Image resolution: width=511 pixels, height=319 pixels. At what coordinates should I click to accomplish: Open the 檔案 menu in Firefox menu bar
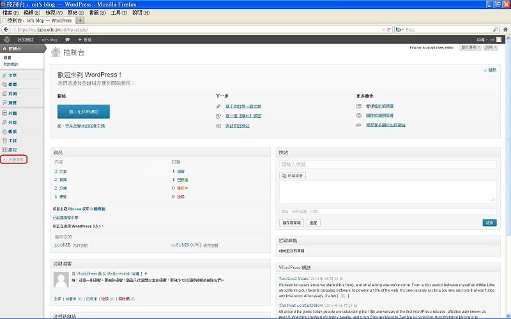[x=10, y=12]
